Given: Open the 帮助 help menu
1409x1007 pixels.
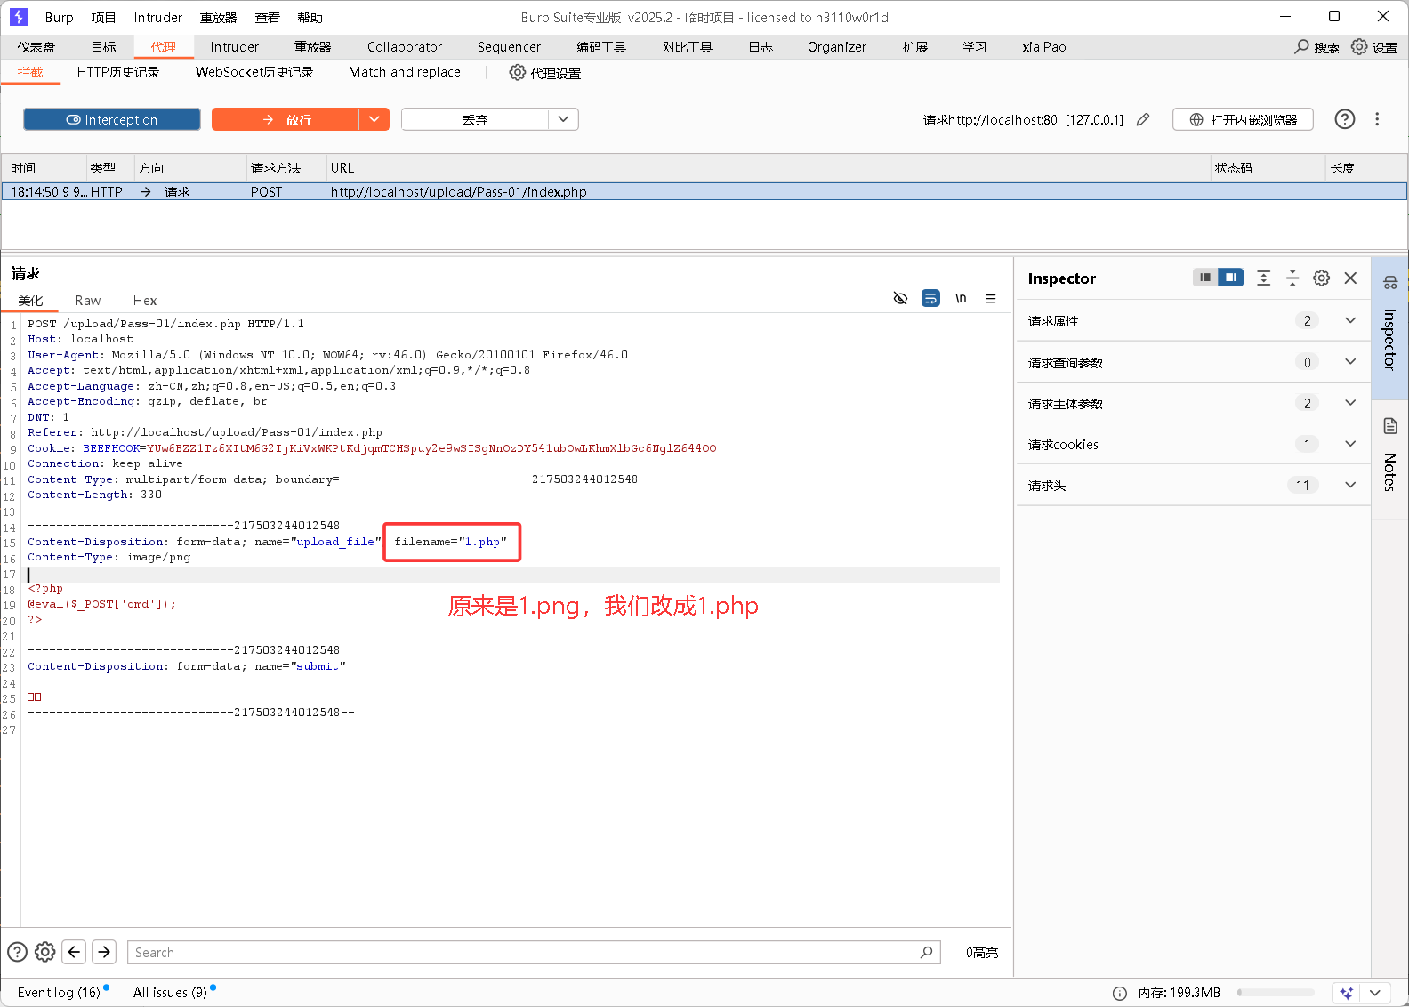Looking at the screenshot, I should point(310,18).
